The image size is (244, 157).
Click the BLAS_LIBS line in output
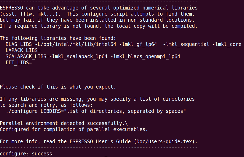pyautogui.click(x=123, y=44)
